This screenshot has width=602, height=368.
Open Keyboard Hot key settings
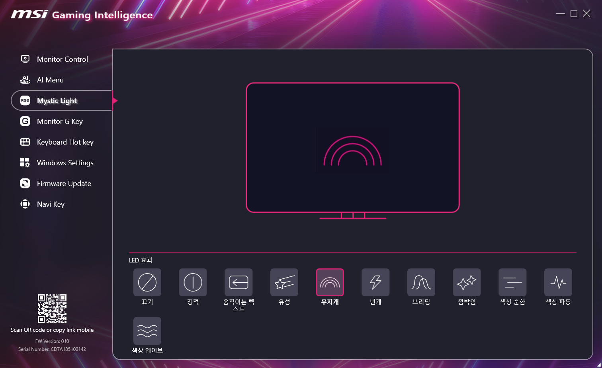click(x=65, y=142)
